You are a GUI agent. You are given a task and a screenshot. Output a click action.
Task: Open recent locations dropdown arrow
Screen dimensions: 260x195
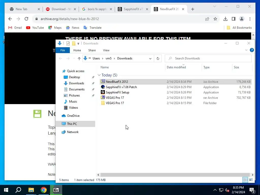click(74, 58)
